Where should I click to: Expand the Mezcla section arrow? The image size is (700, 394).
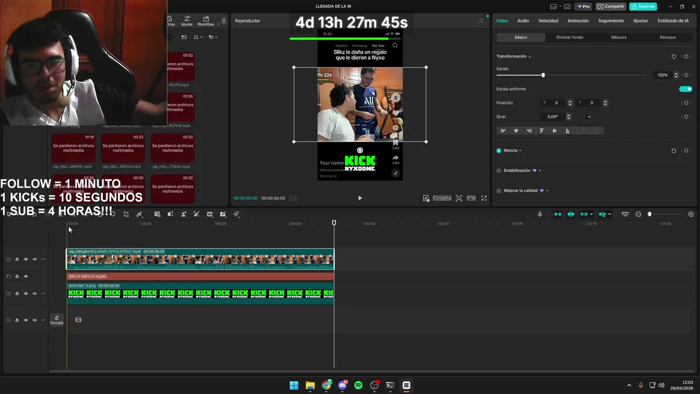pyautogui.click(x=520, y=150)
